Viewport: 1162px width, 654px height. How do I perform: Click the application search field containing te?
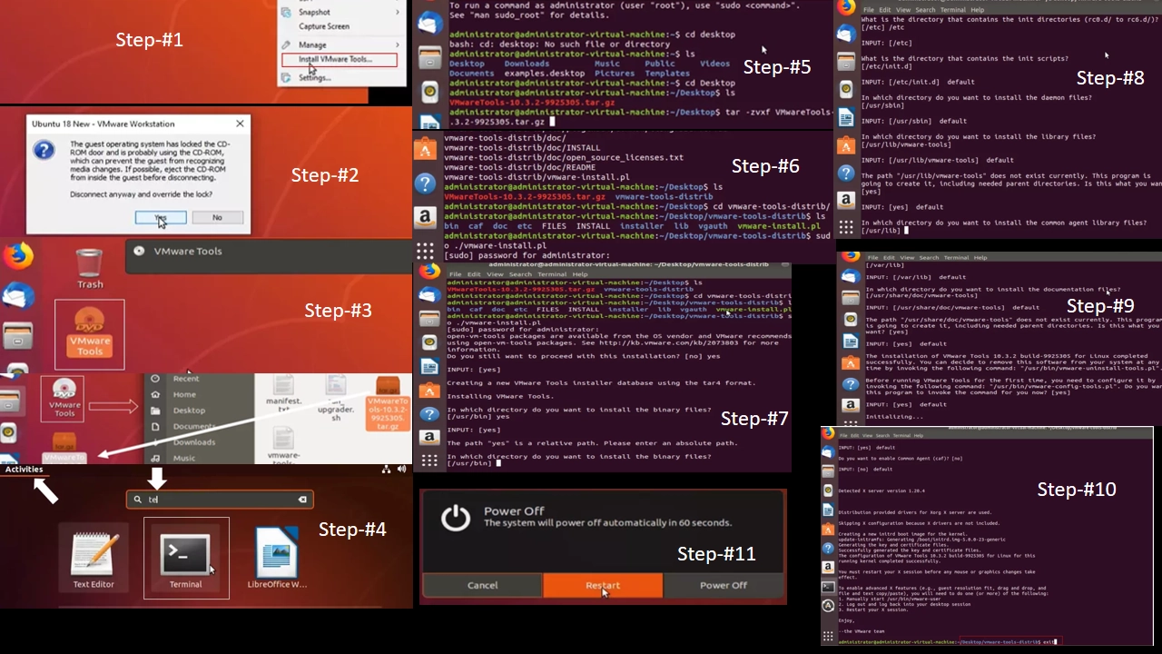pyautogui.click(x=221, y=499)
